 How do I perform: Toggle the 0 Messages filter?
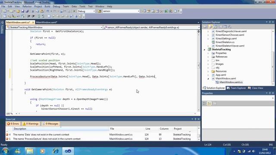pos(50,124)
